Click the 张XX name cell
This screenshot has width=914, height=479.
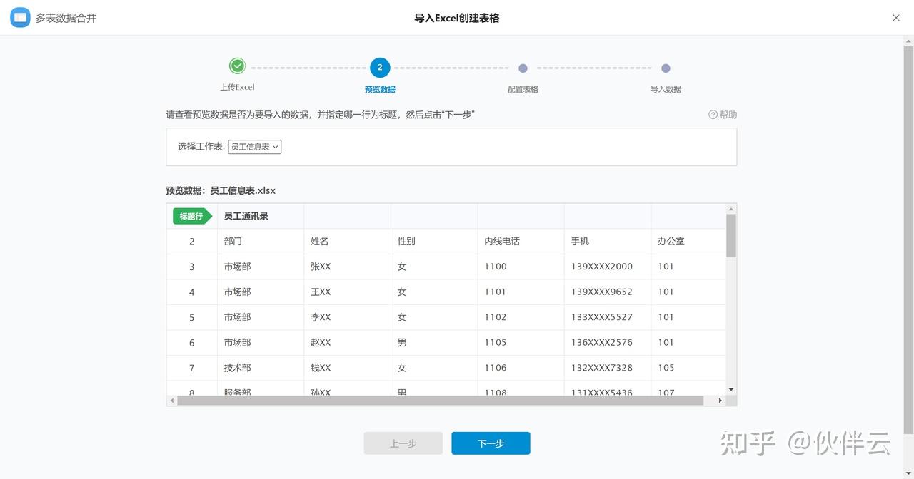[348, 267]
